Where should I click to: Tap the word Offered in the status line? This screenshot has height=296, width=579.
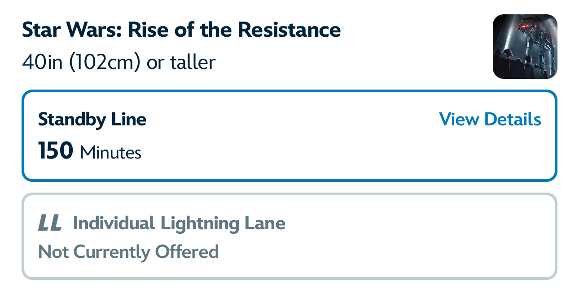(x=187, y=252)
